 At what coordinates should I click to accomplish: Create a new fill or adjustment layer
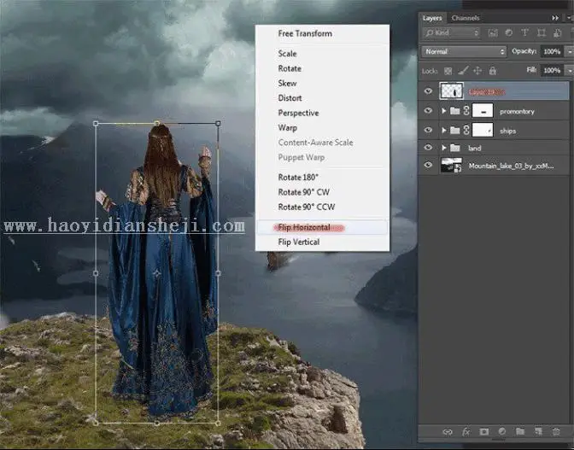(x=502, y=432)
